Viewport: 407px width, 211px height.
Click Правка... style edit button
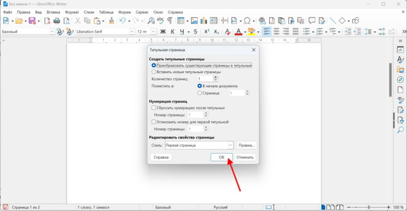point(246,145)
